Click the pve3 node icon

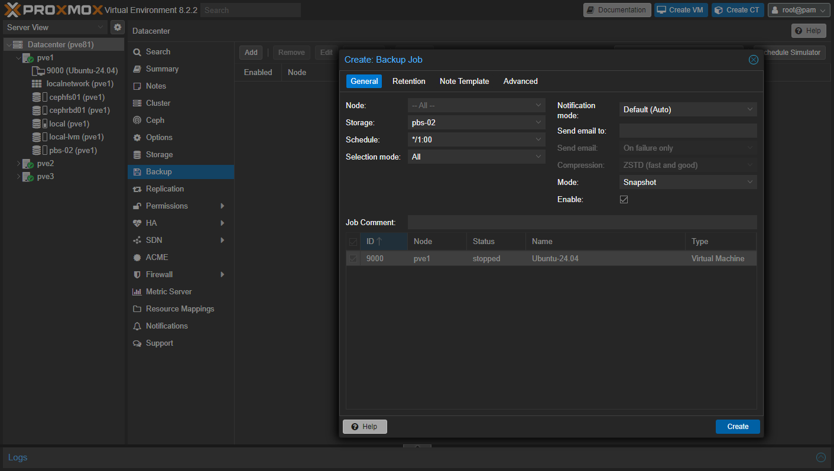[28, 177]
